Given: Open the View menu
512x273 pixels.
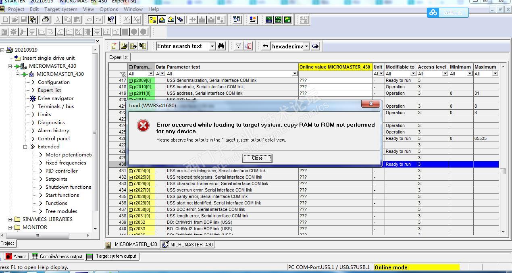Looking at the screenshot, I should [88, 9].
